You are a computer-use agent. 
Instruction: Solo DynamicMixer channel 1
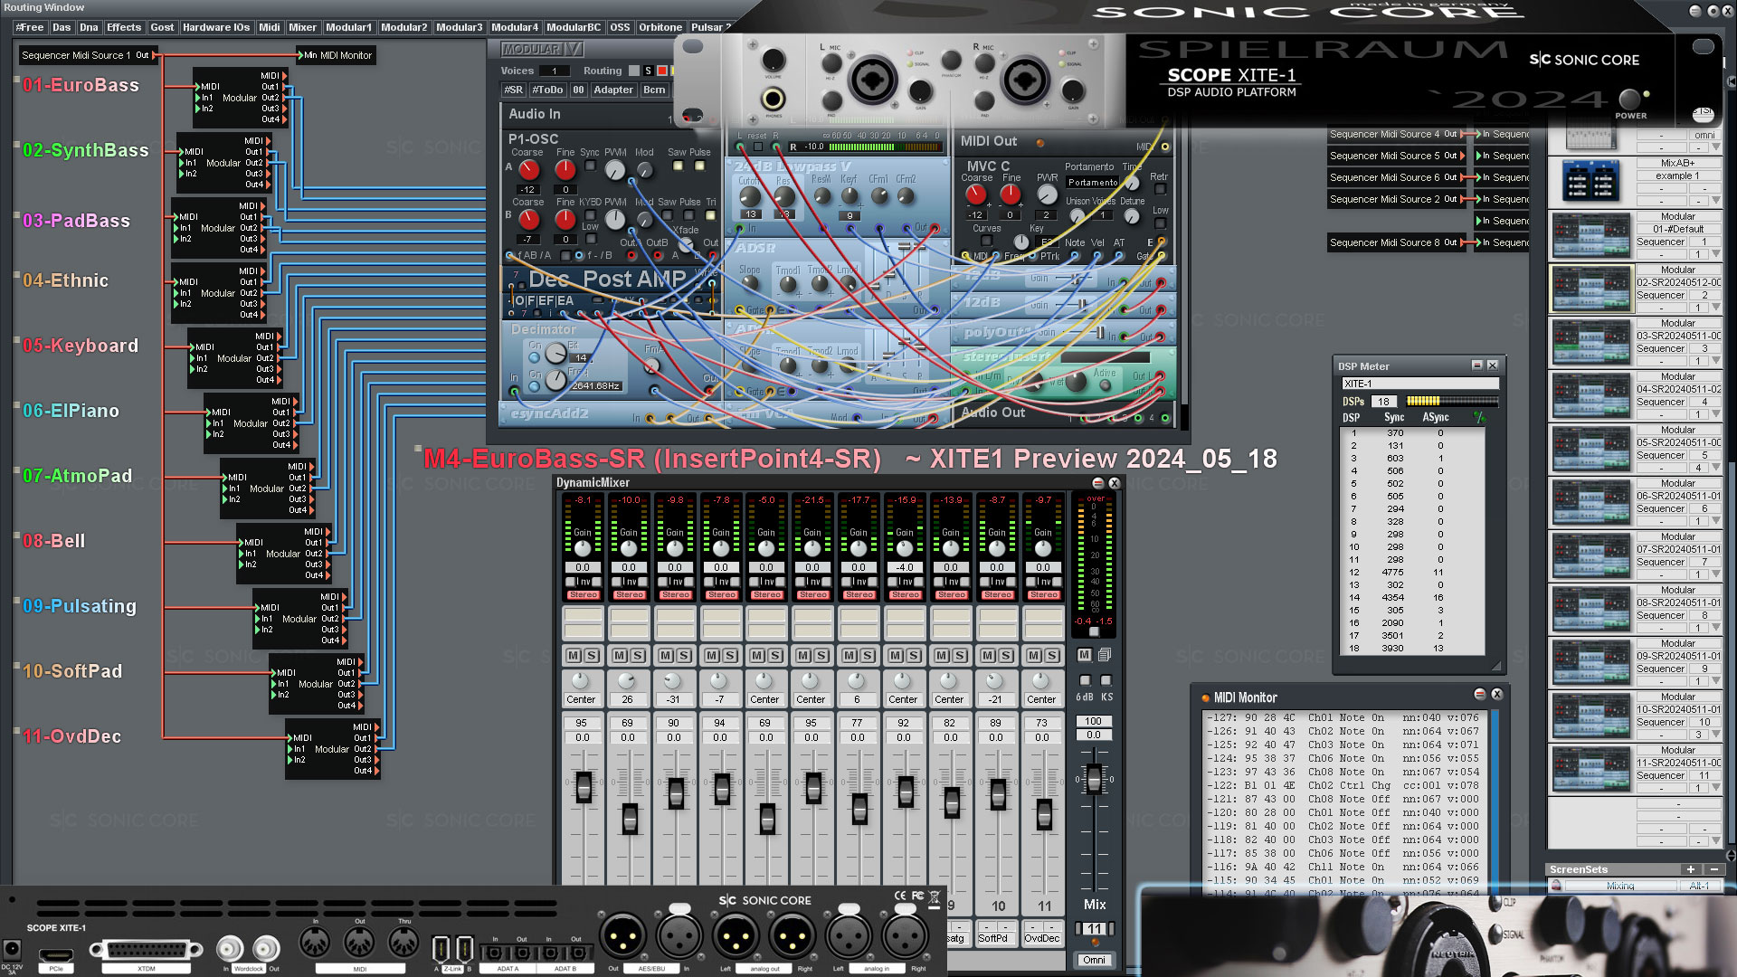[x=592, y=655]
